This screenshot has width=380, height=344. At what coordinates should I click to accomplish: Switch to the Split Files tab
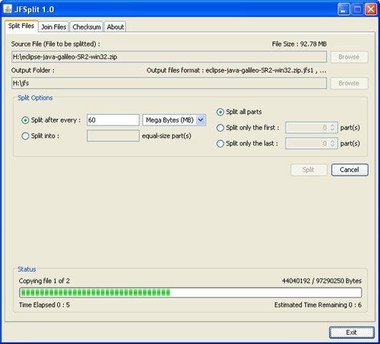pyautogui.click(x=21, y=26)
